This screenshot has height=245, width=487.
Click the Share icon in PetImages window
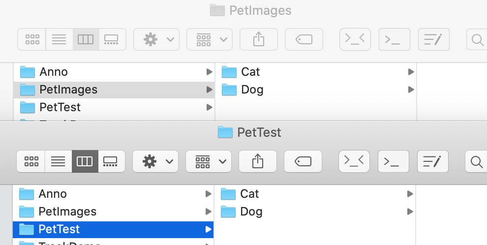pos(258,39)
